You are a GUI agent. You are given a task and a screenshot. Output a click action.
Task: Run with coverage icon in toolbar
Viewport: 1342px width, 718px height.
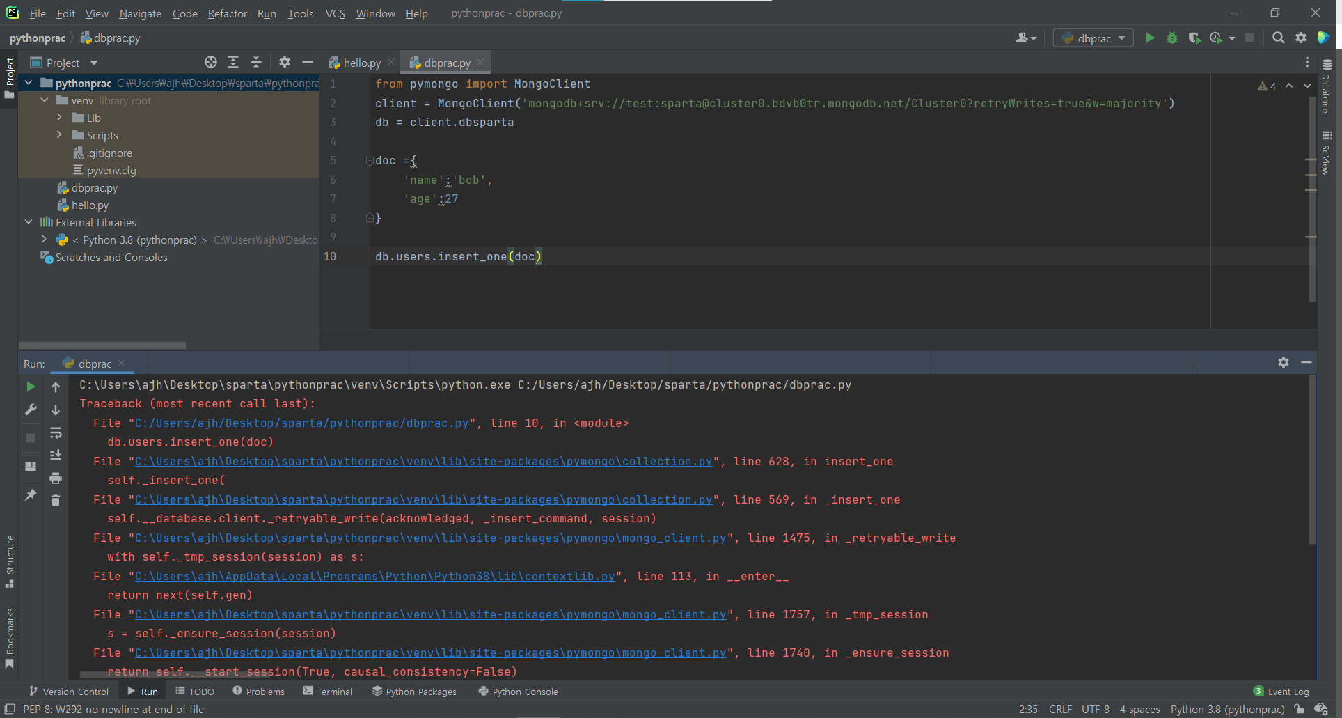click(1194, 38)
